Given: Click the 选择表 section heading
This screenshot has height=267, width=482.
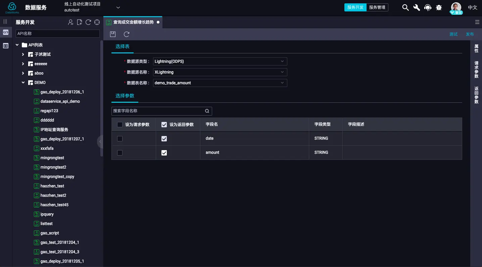Looking at the screenshot, I should tap(123, 46).
